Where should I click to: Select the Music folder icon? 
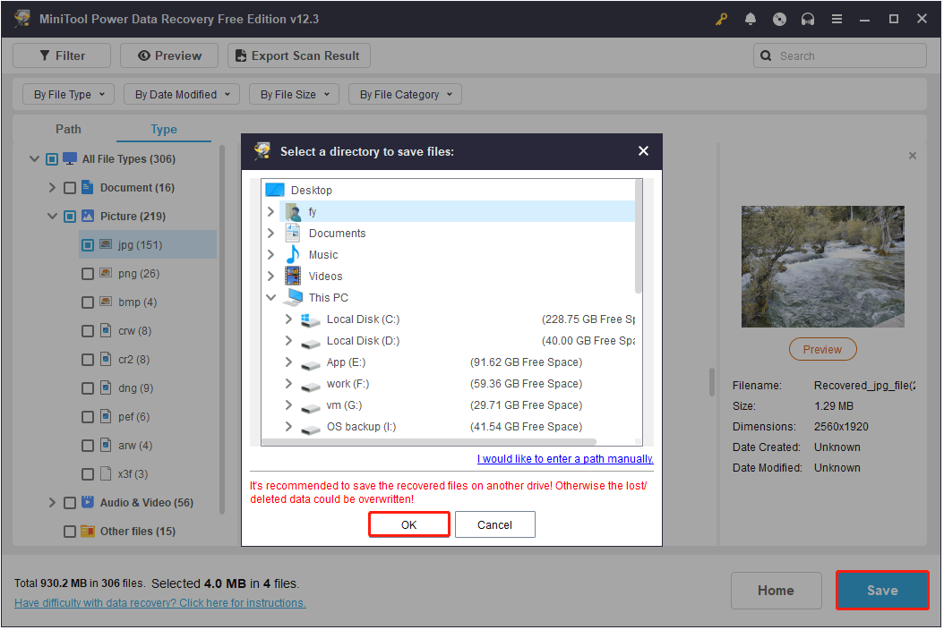click(293, 255)
